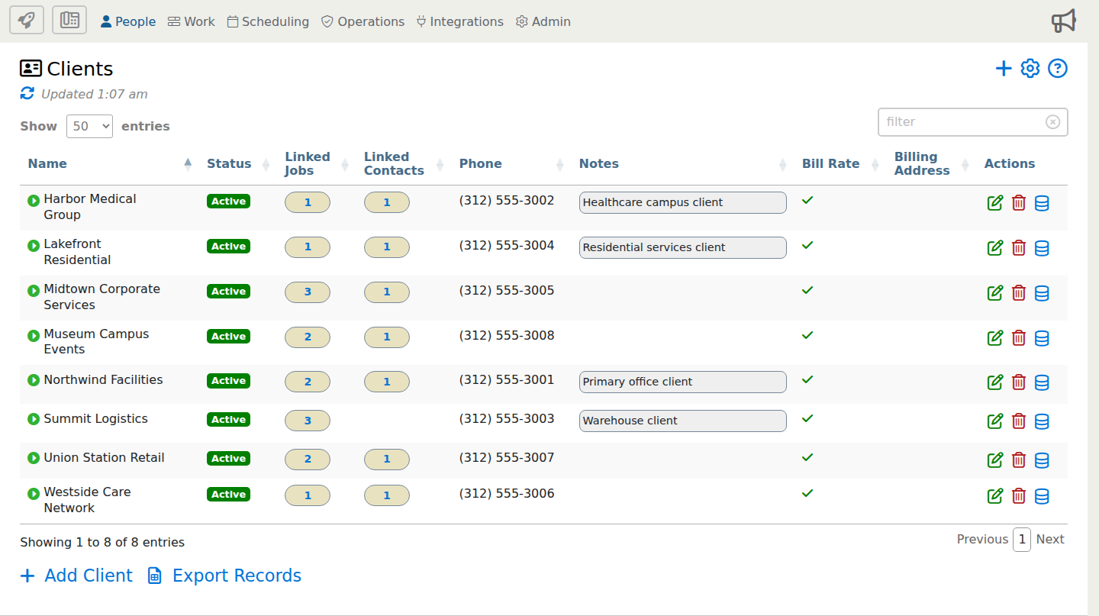This screenshot has height=616, width=1099.
Task: Open the Operations menu
Action: pyautogui.click(x=363, y=21)
